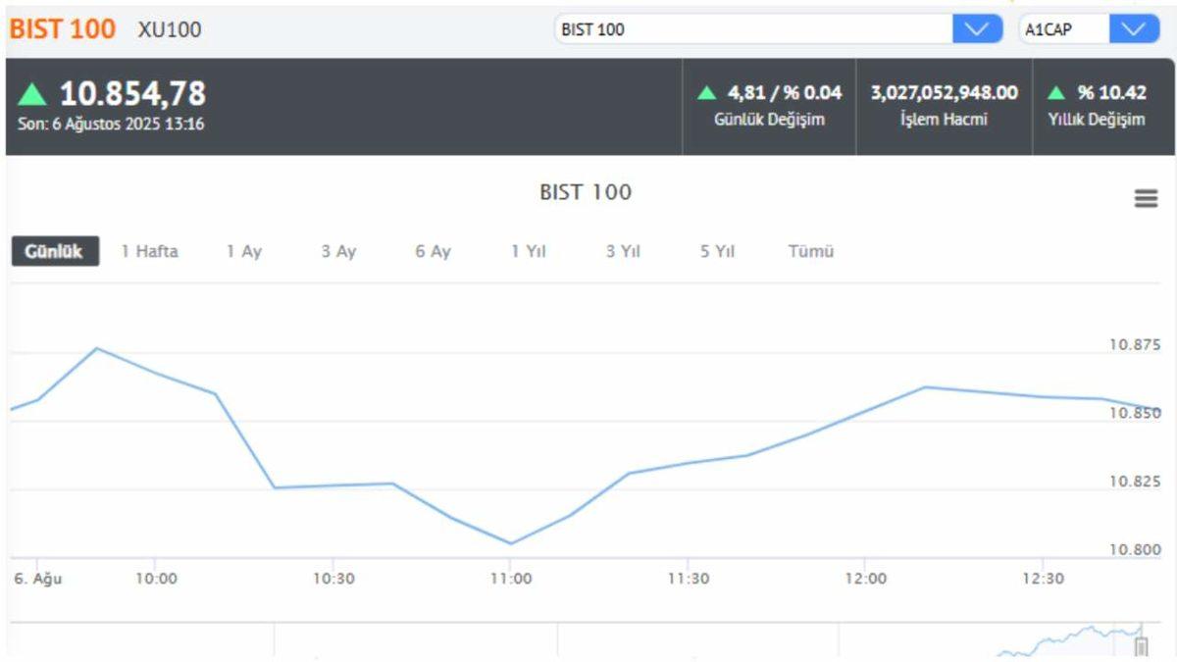1177x662 pixels.
Task: Click the green up-arrow beside 10.854,78
Action: coord(32,94)
